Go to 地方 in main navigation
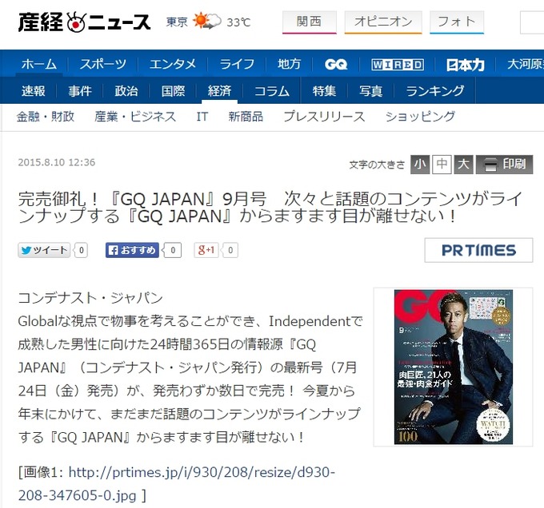544x508 pixels. pos(289,64)
